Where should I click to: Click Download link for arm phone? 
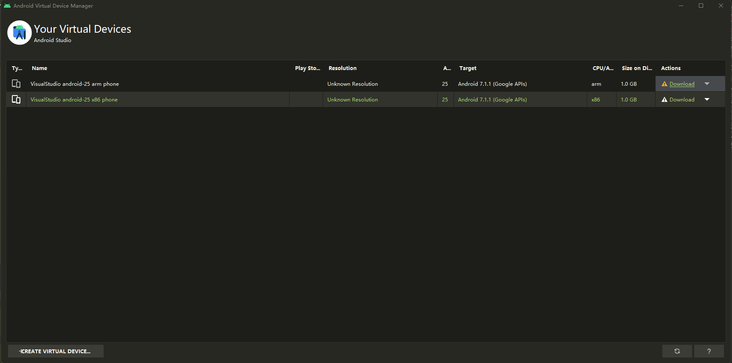682,84
